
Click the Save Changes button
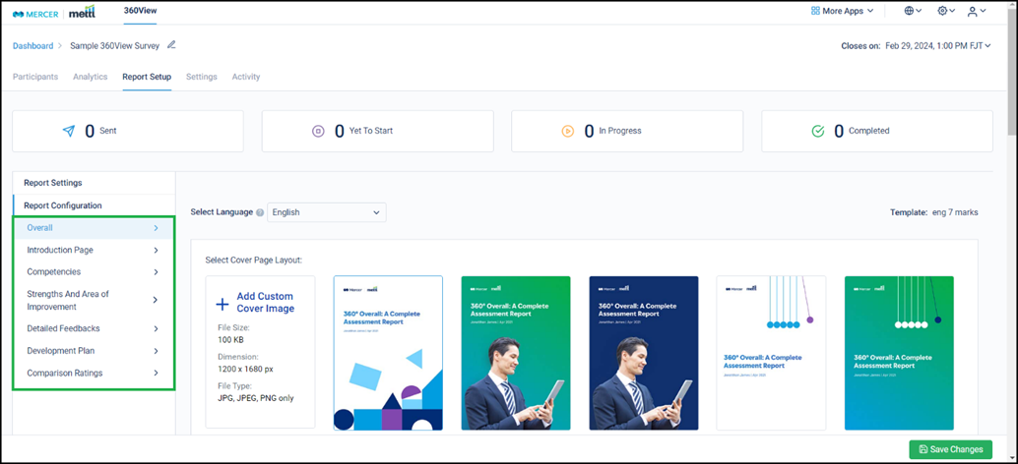point(950,449)
